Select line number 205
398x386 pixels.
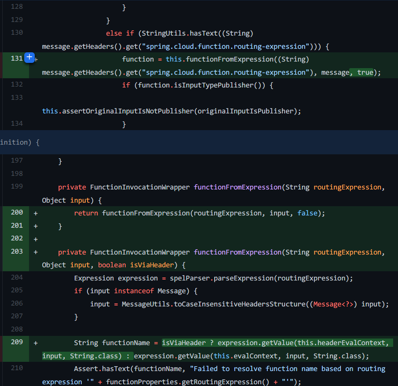point(17,290)
